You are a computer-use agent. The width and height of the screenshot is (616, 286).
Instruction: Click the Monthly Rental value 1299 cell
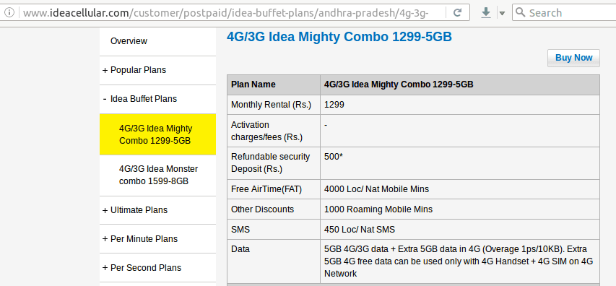point(460,105)
